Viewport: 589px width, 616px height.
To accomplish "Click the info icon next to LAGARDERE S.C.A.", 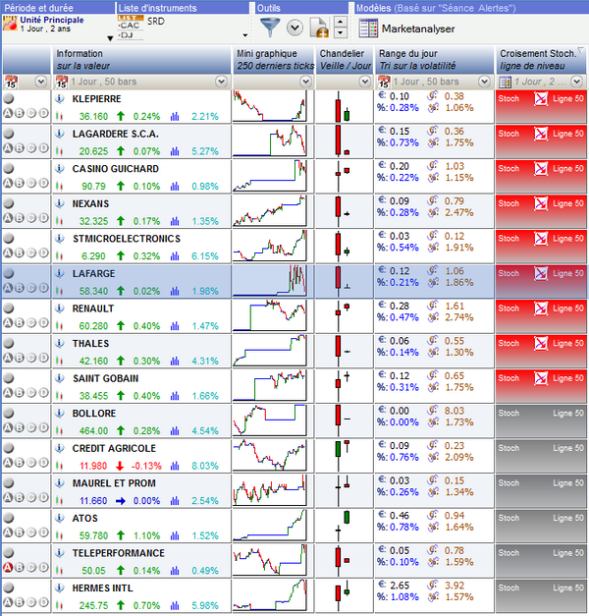I will [x=60, y=134].
